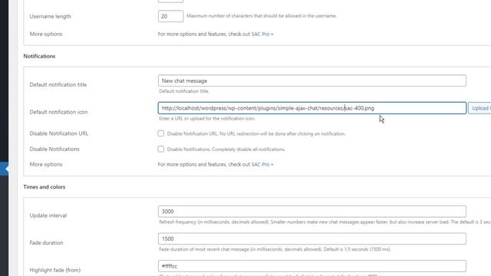Click the Username length input field
491x276 pixels.
pos(170,16)
